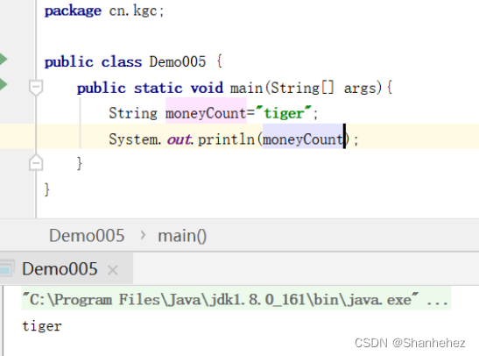479x356 pixels.
Task: Click the java.exe command line in console
Action: click(236, 299)
